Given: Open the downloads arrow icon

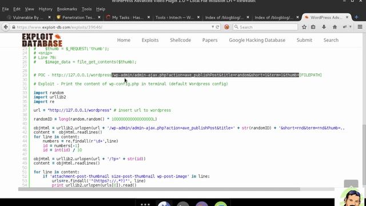Looking at the screenshot, I should point(324,27).
